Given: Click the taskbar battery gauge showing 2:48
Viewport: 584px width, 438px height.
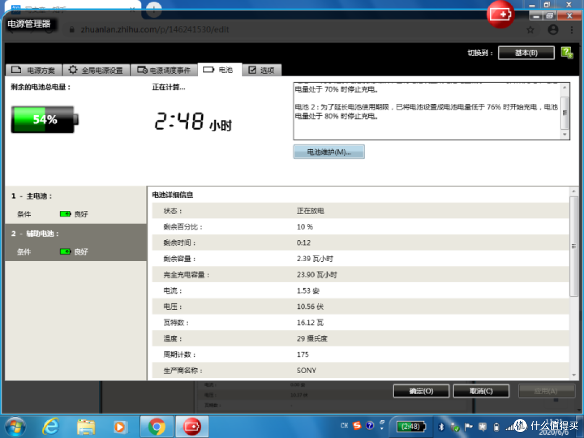Looking at the screenshot, I should click(x=411, y=427).
